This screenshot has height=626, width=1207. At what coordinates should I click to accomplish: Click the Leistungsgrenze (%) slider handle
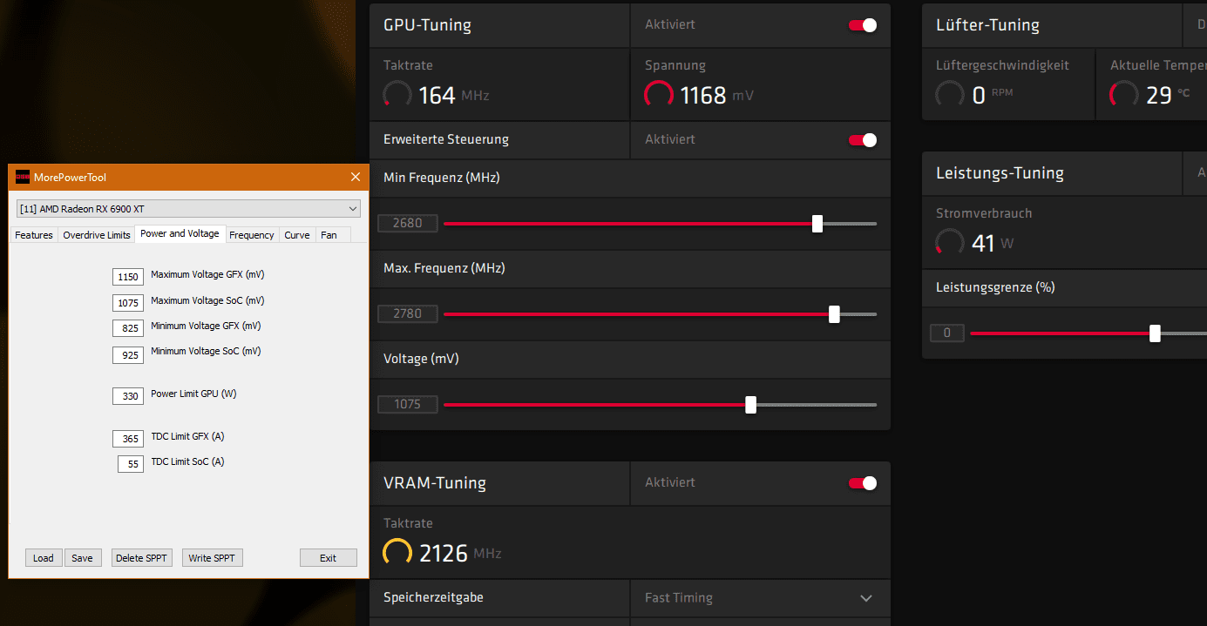pos(1155,333)
